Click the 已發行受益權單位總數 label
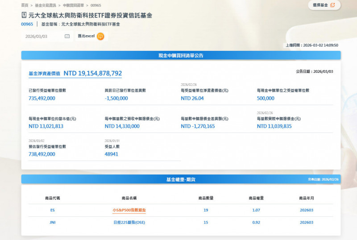The image size is (357, 240). [47, 91]
